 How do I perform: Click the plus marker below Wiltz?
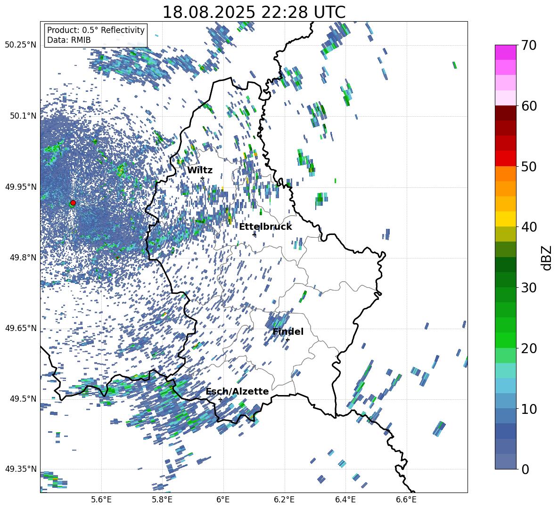tap(203, 178)
